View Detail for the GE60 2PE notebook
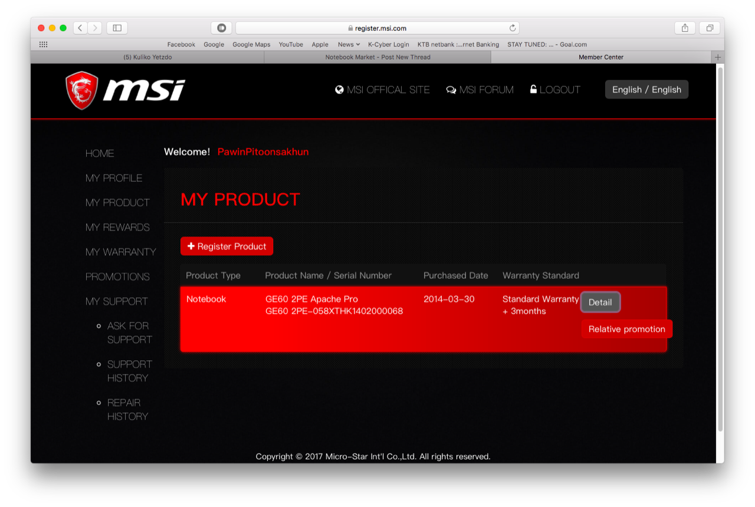This screenshot has width=755, height=507. [x=600, y=302]
